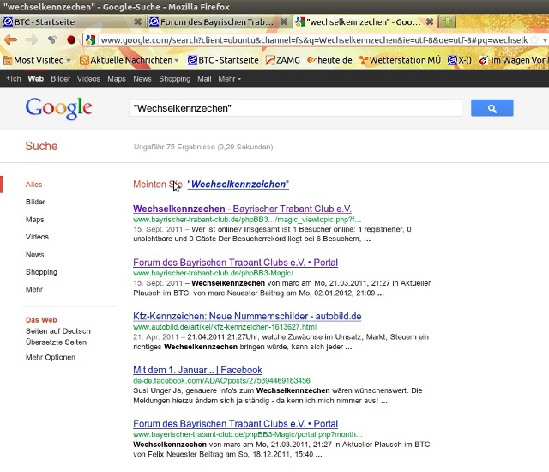Open the ZAMG bookmark
Image resolution: width=549 pixels, height=472 pixels.
[282, 60]
